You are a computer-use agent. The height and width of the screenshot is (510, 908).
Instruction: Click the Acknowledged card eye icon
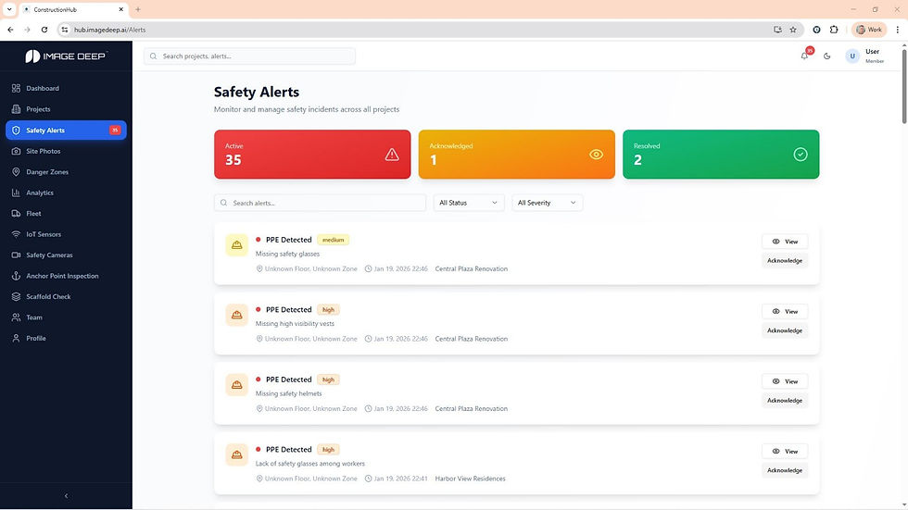(x=596, y=155)
